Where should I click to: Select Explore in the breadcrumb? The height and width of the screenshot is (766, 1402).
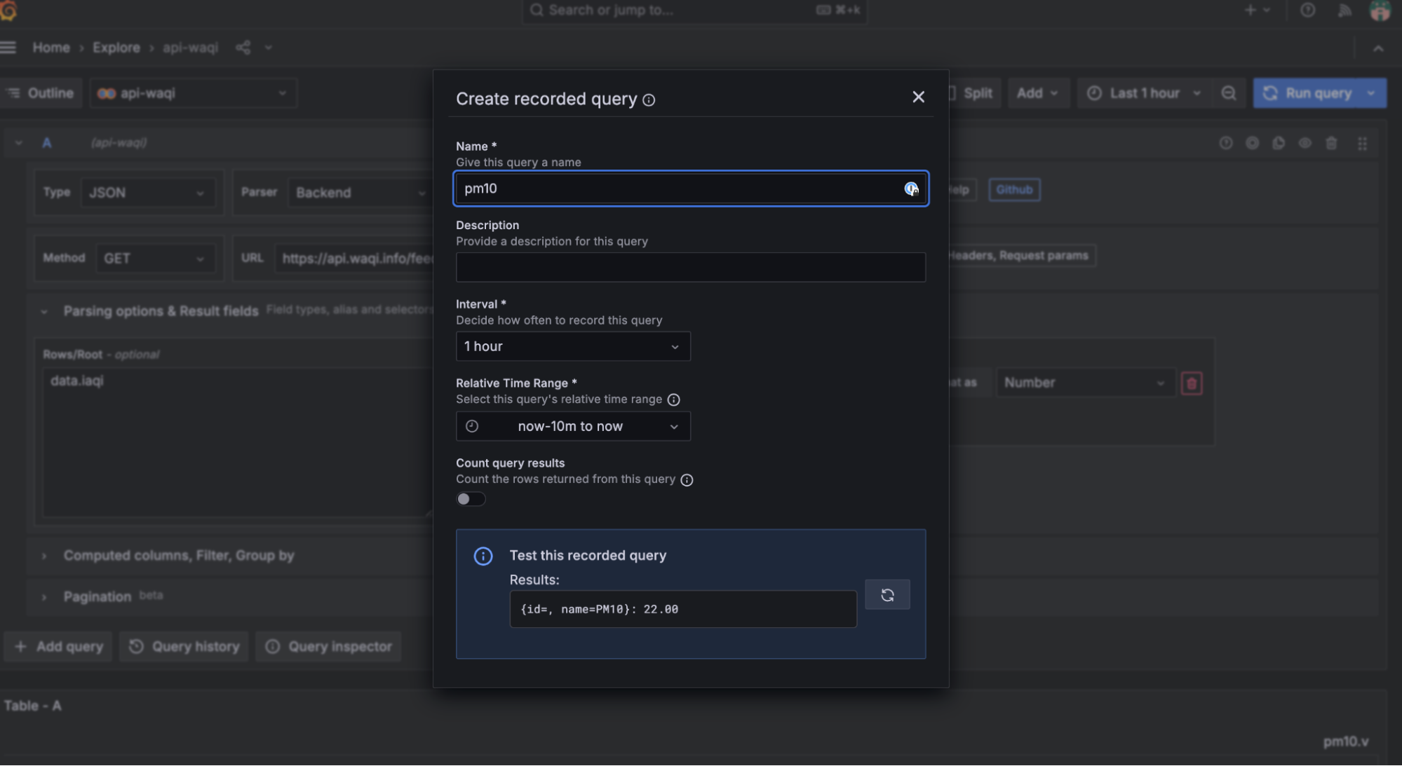[x=116, y=47]
